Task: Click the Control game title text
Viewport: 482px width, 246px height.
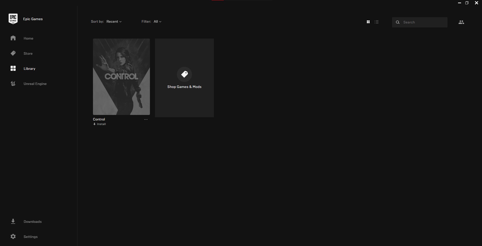Action: point(99,119)
